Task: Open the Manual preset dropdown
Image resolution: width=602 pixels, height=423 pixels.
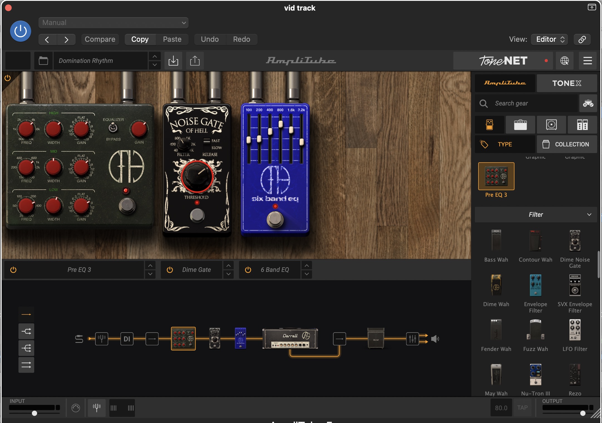Action: coord(114,23)
